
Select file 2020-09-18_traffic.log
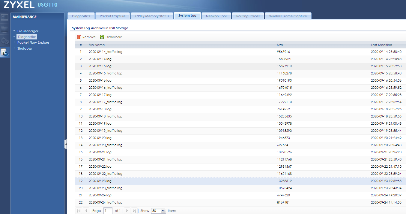pos(106,116)
